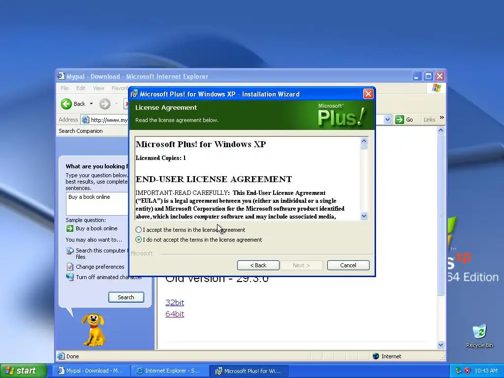The image size is (504, 378).
Task: Click the Done status bar text
Action: point(73,356)
